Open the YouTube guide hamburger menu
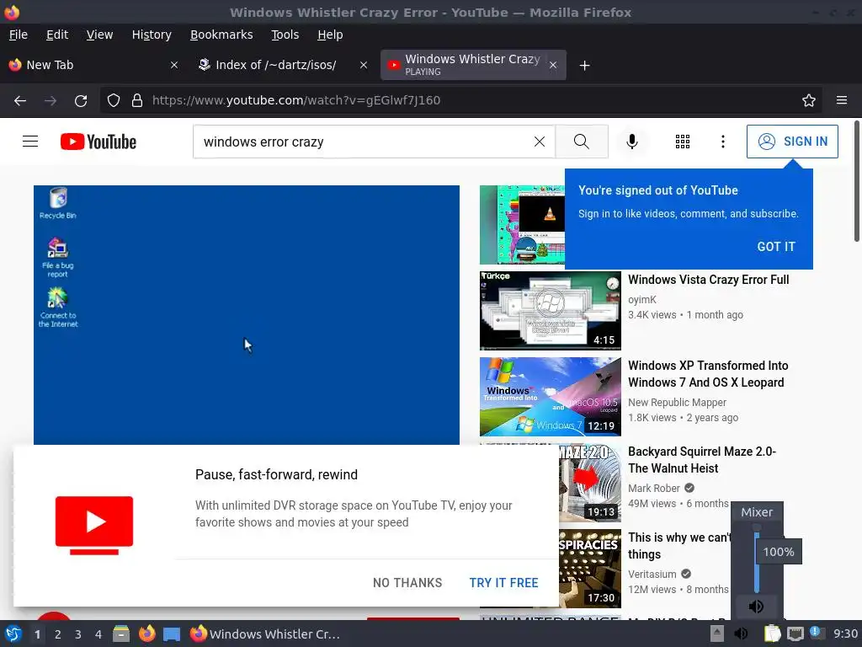 pos(30,142)
